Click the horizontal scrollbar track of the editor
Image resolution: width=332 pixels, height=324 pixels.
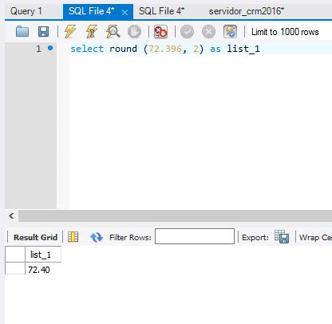[x=175, y=215]
